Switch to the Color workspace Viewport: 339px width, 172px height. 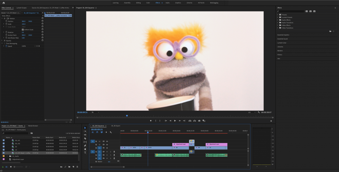click(148, 3)
